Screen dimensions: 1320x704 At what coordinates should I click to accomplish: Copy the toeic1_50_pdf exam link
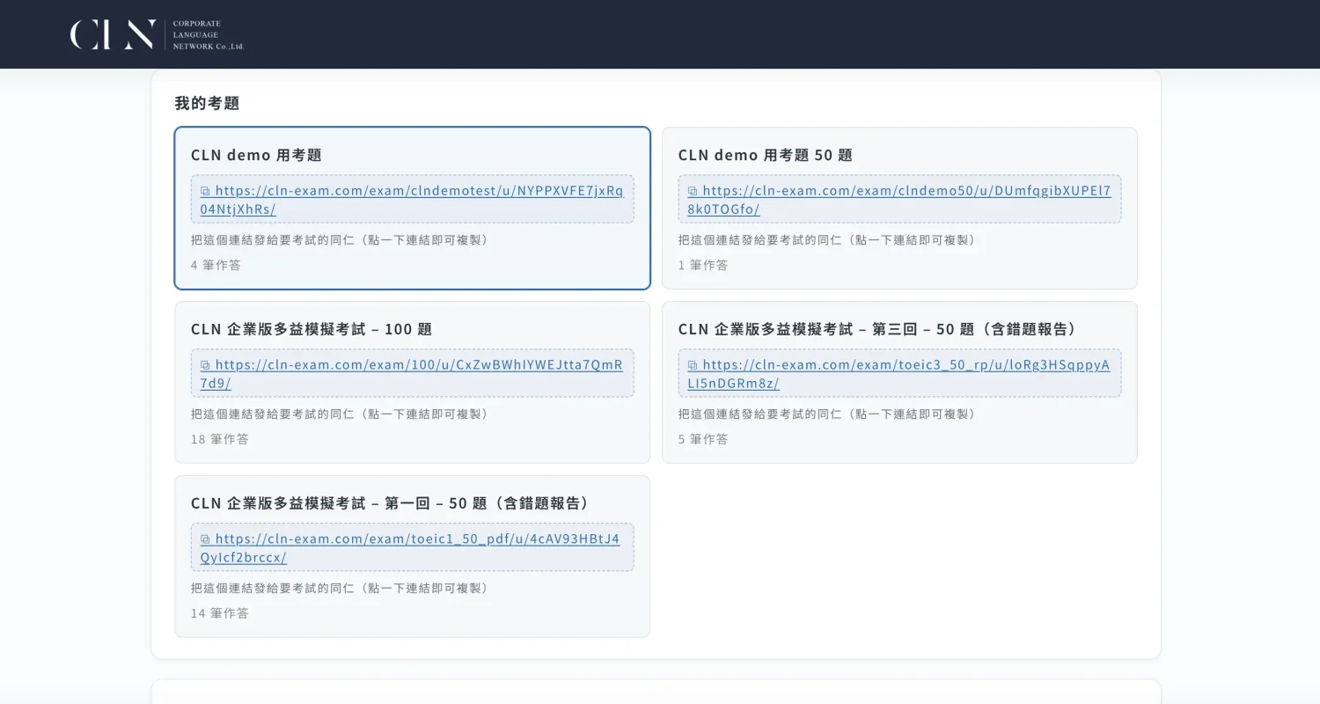pos(412,548)
